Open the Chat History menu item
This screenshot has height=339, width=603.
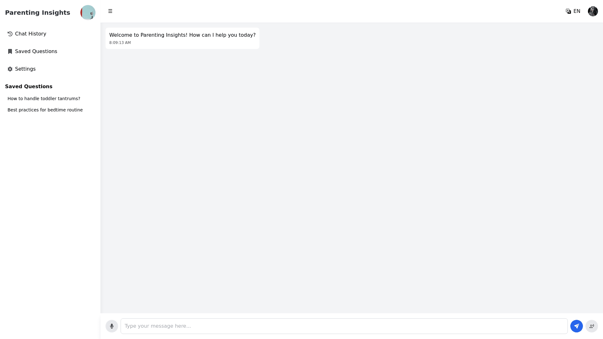click(x=30, y=34)
